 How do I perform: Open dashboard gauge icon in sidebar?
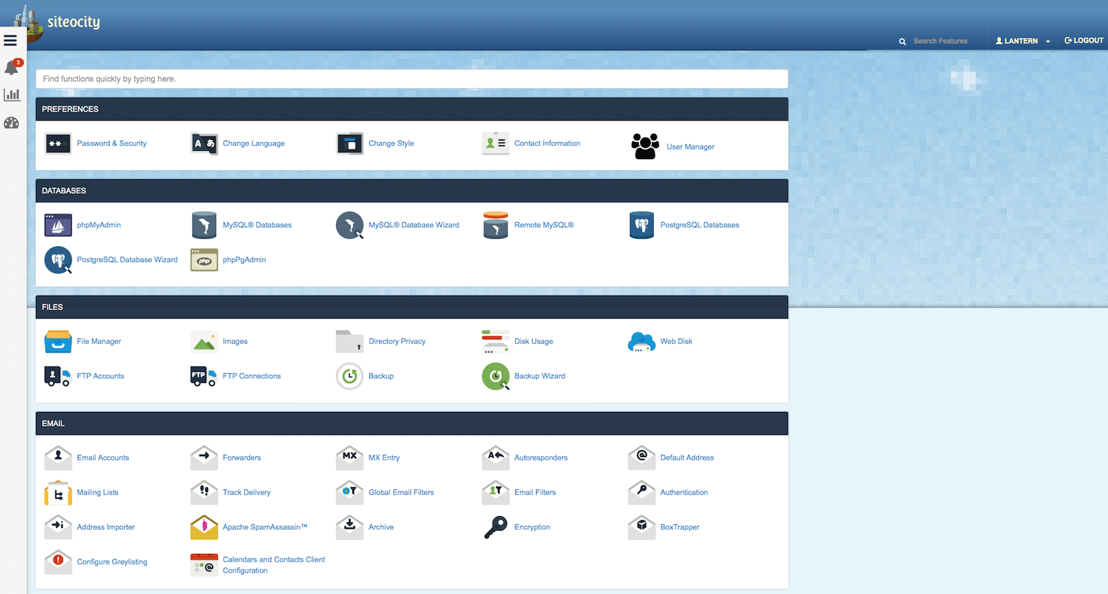click(x=12, y=123)
